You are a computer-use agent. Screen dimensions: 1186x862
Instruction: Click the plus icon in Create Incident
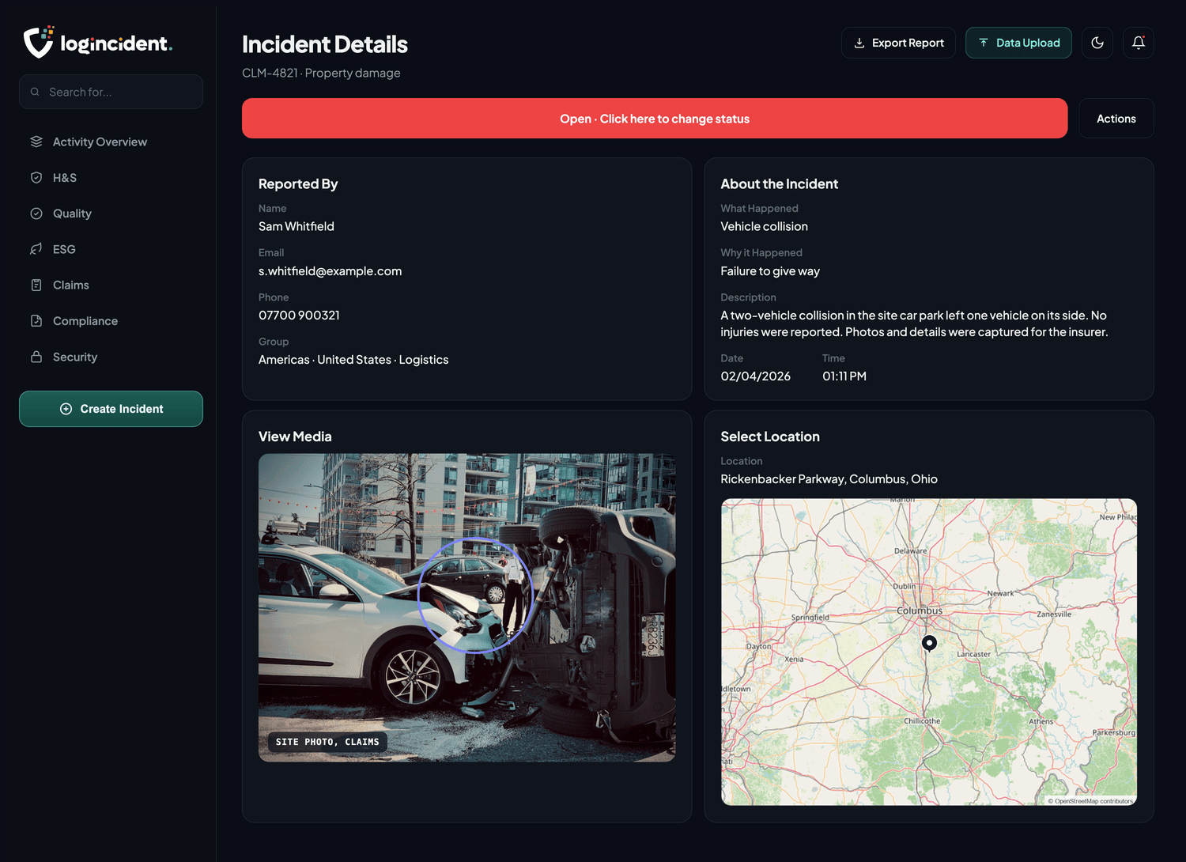pyautogui.click(x=66, y=409)
